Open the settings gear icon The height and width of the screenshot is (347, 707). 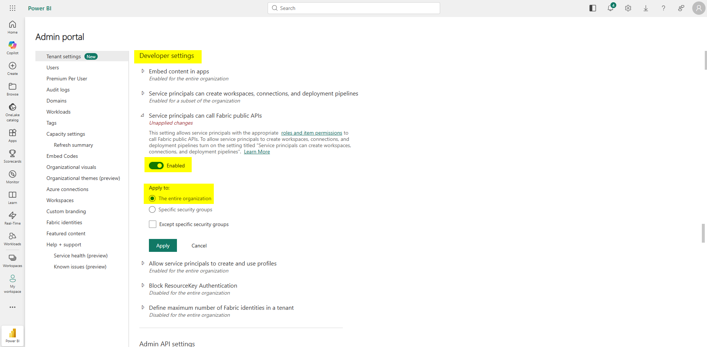click(x=628, y=8)
